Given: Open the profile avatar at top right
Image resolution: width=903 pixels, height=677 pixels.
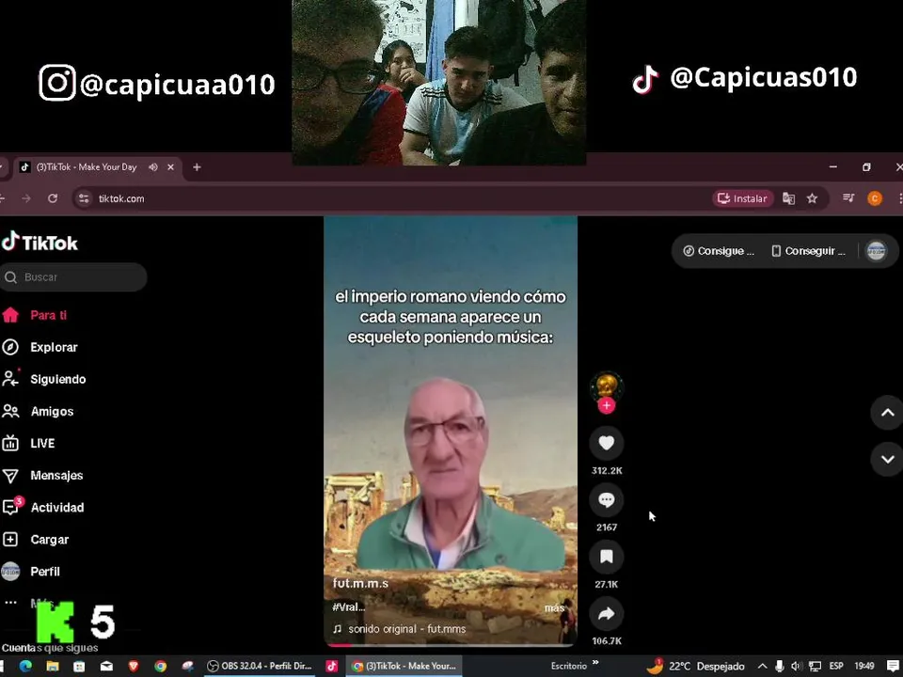Looking at the screenshot, I should (877, 251).
